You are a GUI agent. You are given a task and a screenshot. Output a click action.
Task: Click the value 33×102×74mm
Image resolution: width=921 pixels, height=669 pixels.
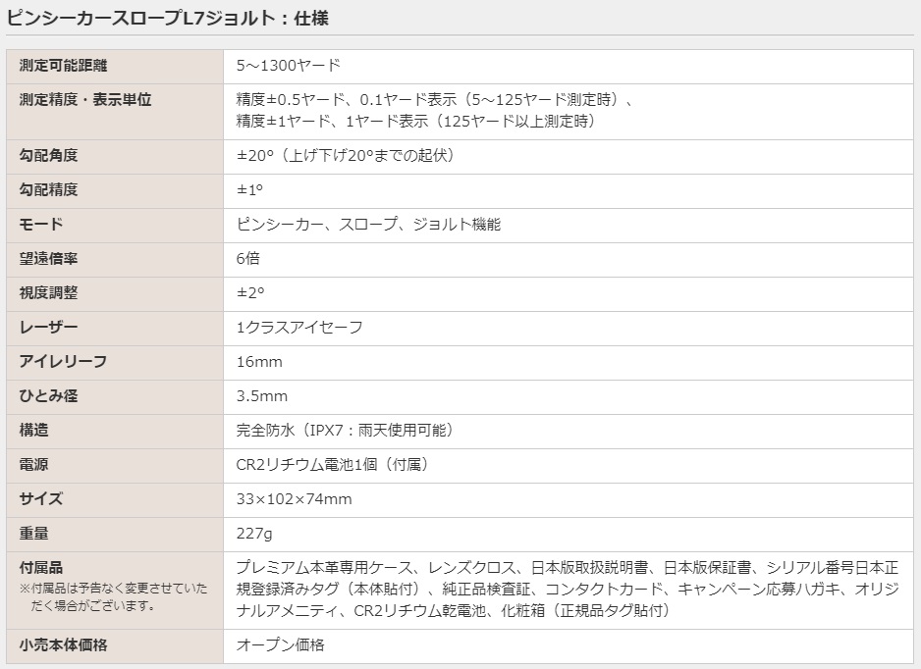click(x=294, y=498)
